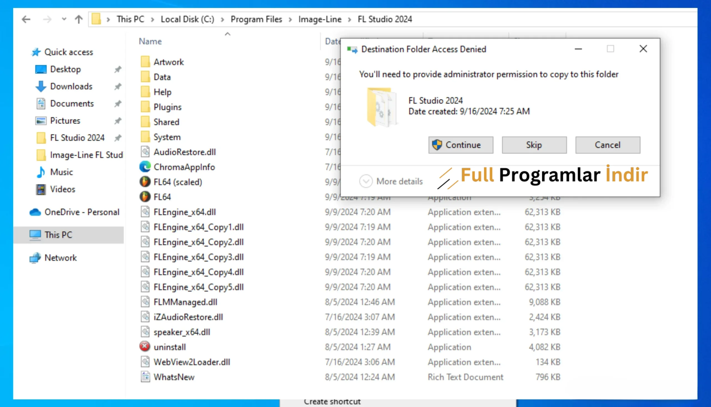
Task: Expand chevron after Image-Line breadcrumb
Action: (x=349, y=19)
